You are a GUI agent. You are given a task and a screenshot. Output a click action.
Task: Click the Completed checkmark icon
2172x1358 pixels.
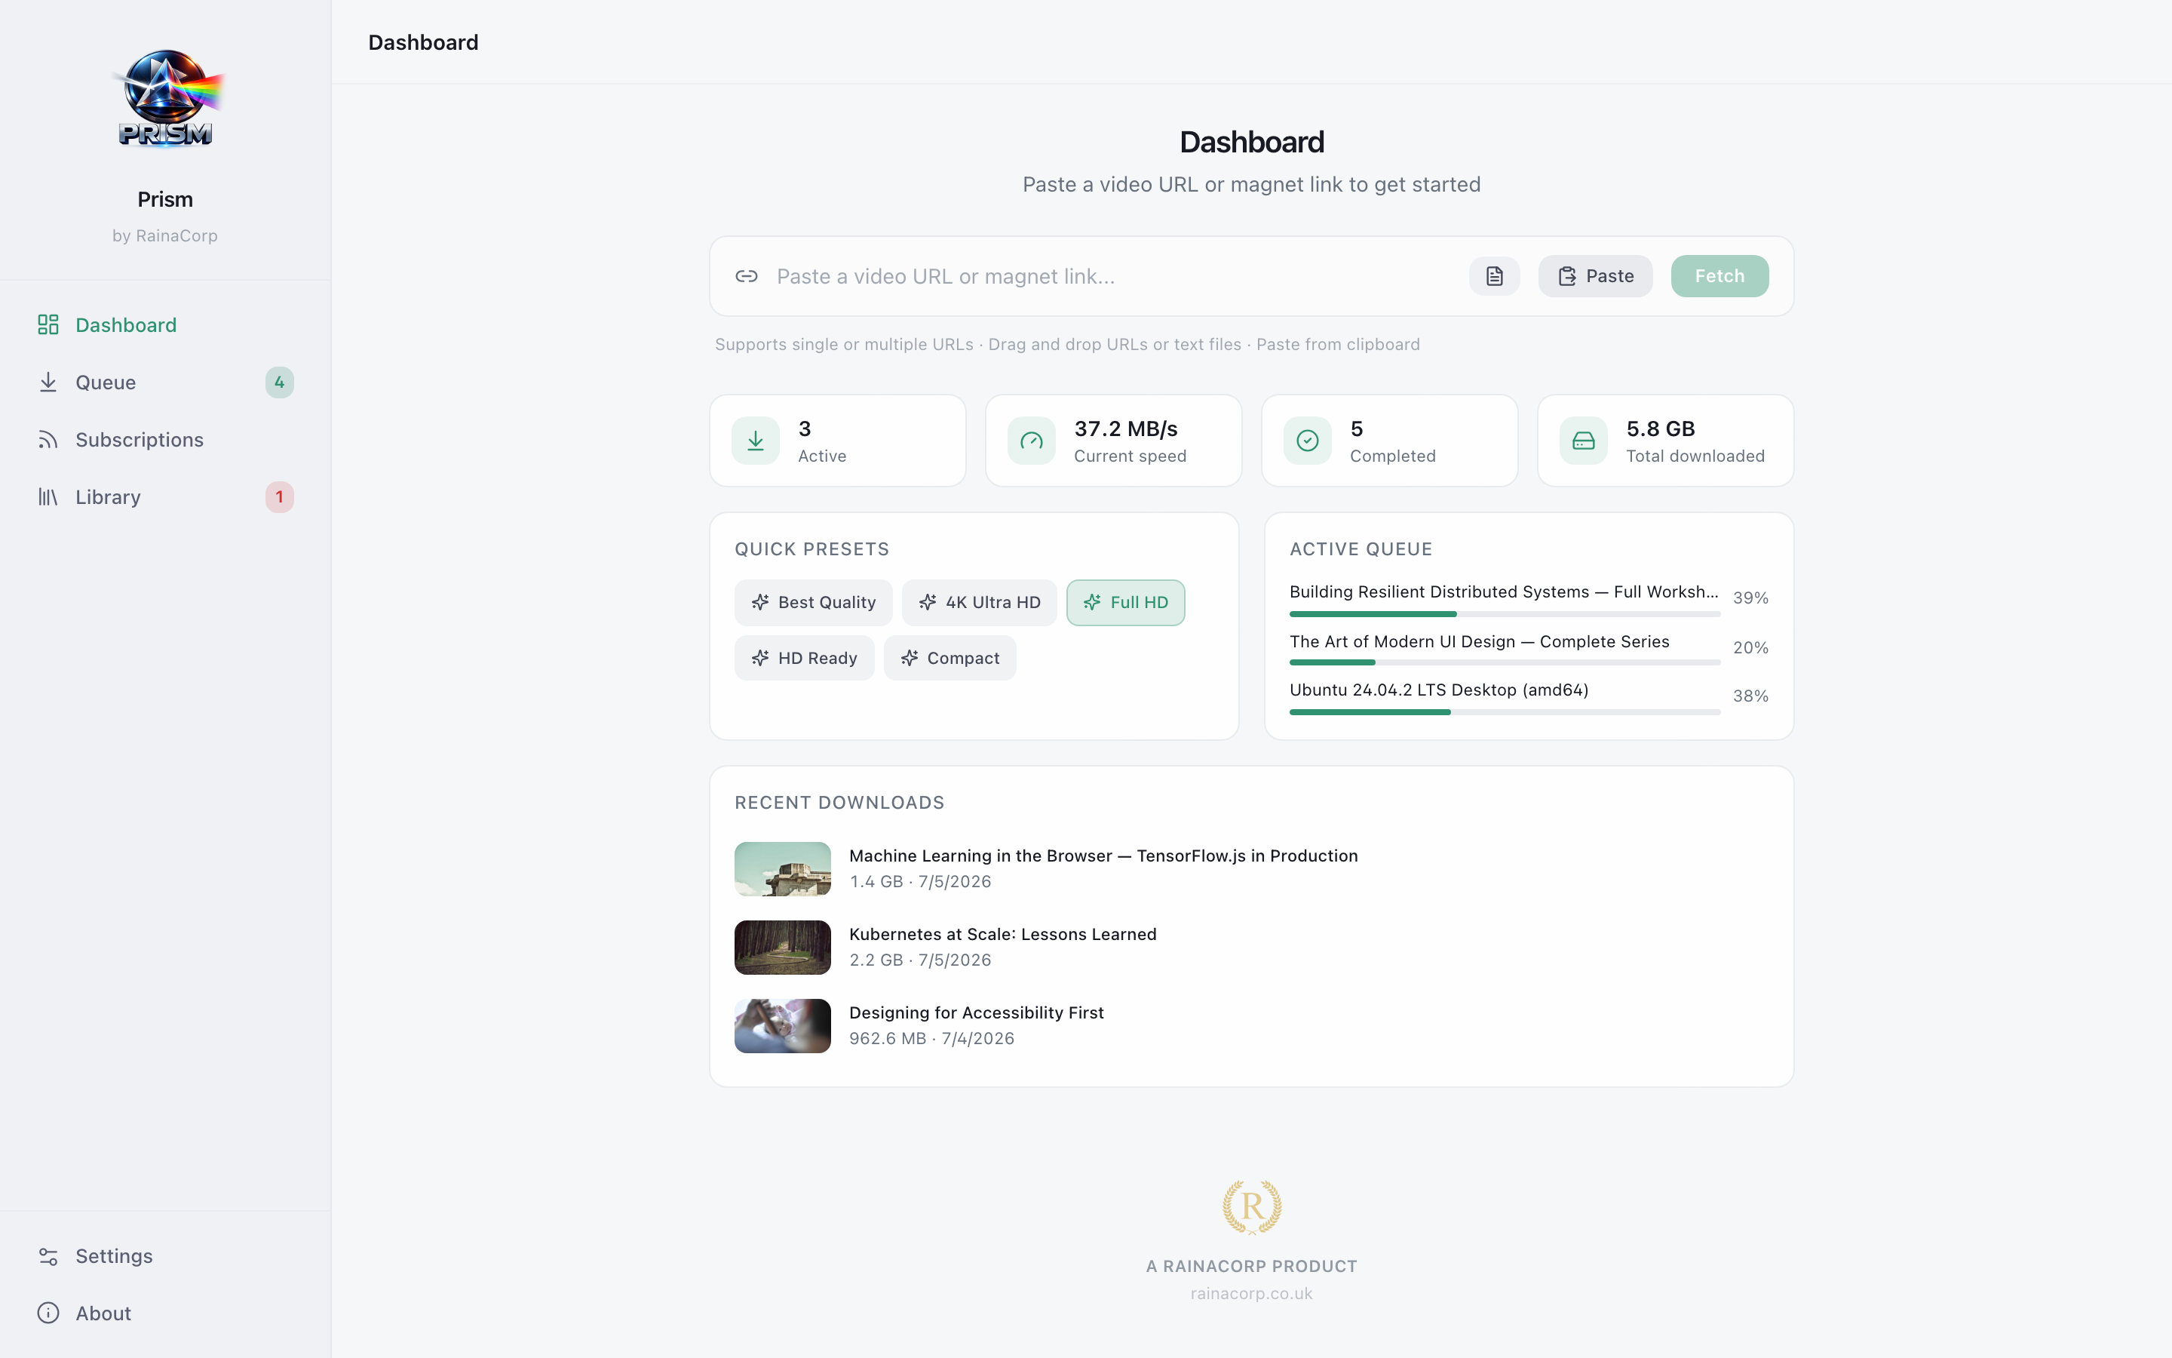(1308, 440)
